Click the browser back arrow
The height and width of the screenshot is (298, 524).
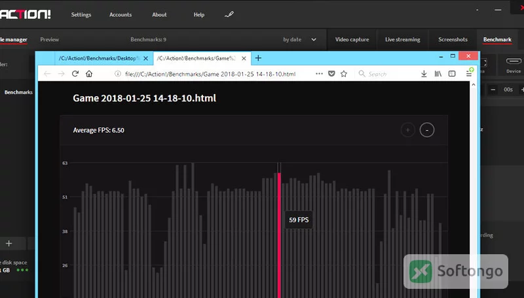(47, 74)
